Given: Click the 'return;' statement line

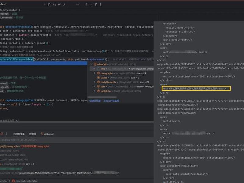Looking at the screenshot, I should point(4,109).
